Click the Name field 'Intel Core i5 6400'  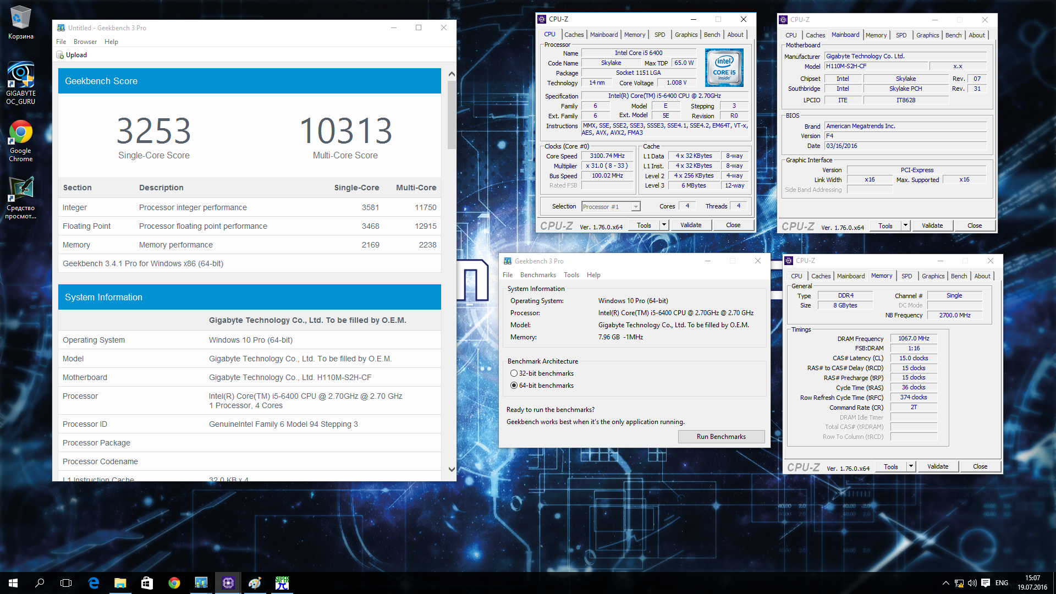[639, 53]
